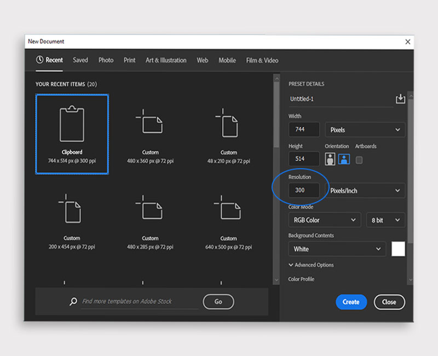Select the Clipboard preset
This screenshot has height=356, width=438.
pos(72,133)
